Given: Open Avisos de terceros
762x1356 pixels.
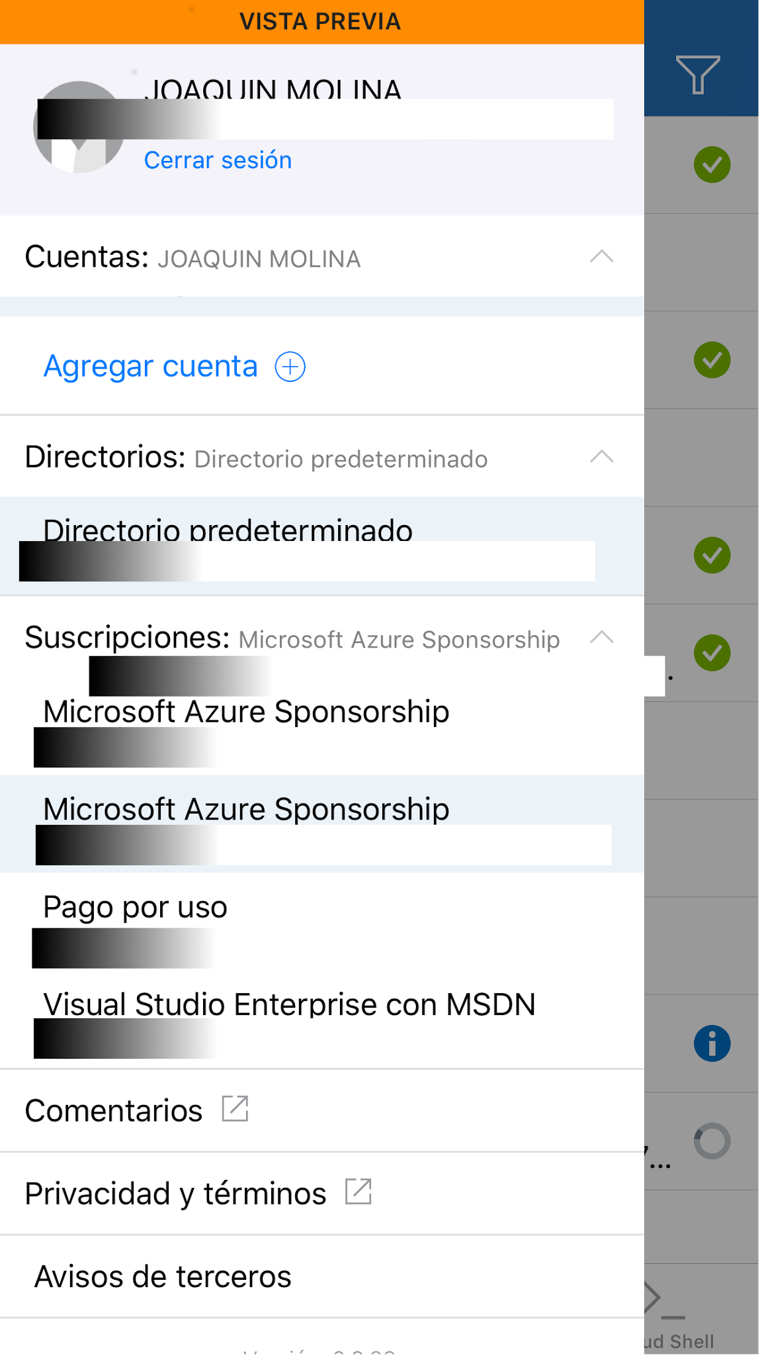Looking at the screenshot, I should [x=163, y=1277].
